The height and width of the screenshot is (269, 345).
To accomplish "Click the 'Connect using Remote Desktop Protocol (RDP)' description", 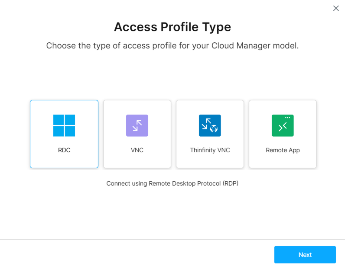I will 172,183.
